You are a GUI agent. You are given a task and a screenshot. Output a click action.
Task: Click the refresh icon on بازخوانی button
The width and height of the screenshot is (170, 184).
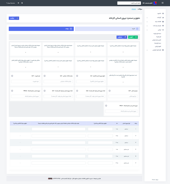click(x=125, y=37)
